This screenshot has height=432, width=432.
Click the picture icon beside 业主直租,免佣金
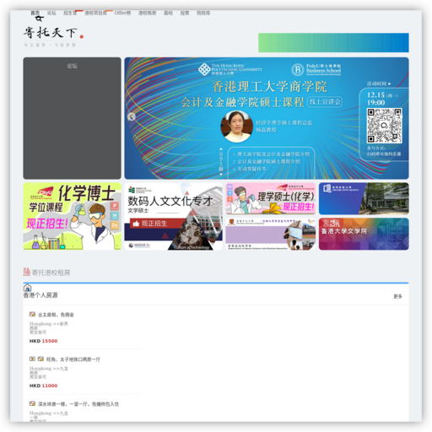[x=32, y=315]
